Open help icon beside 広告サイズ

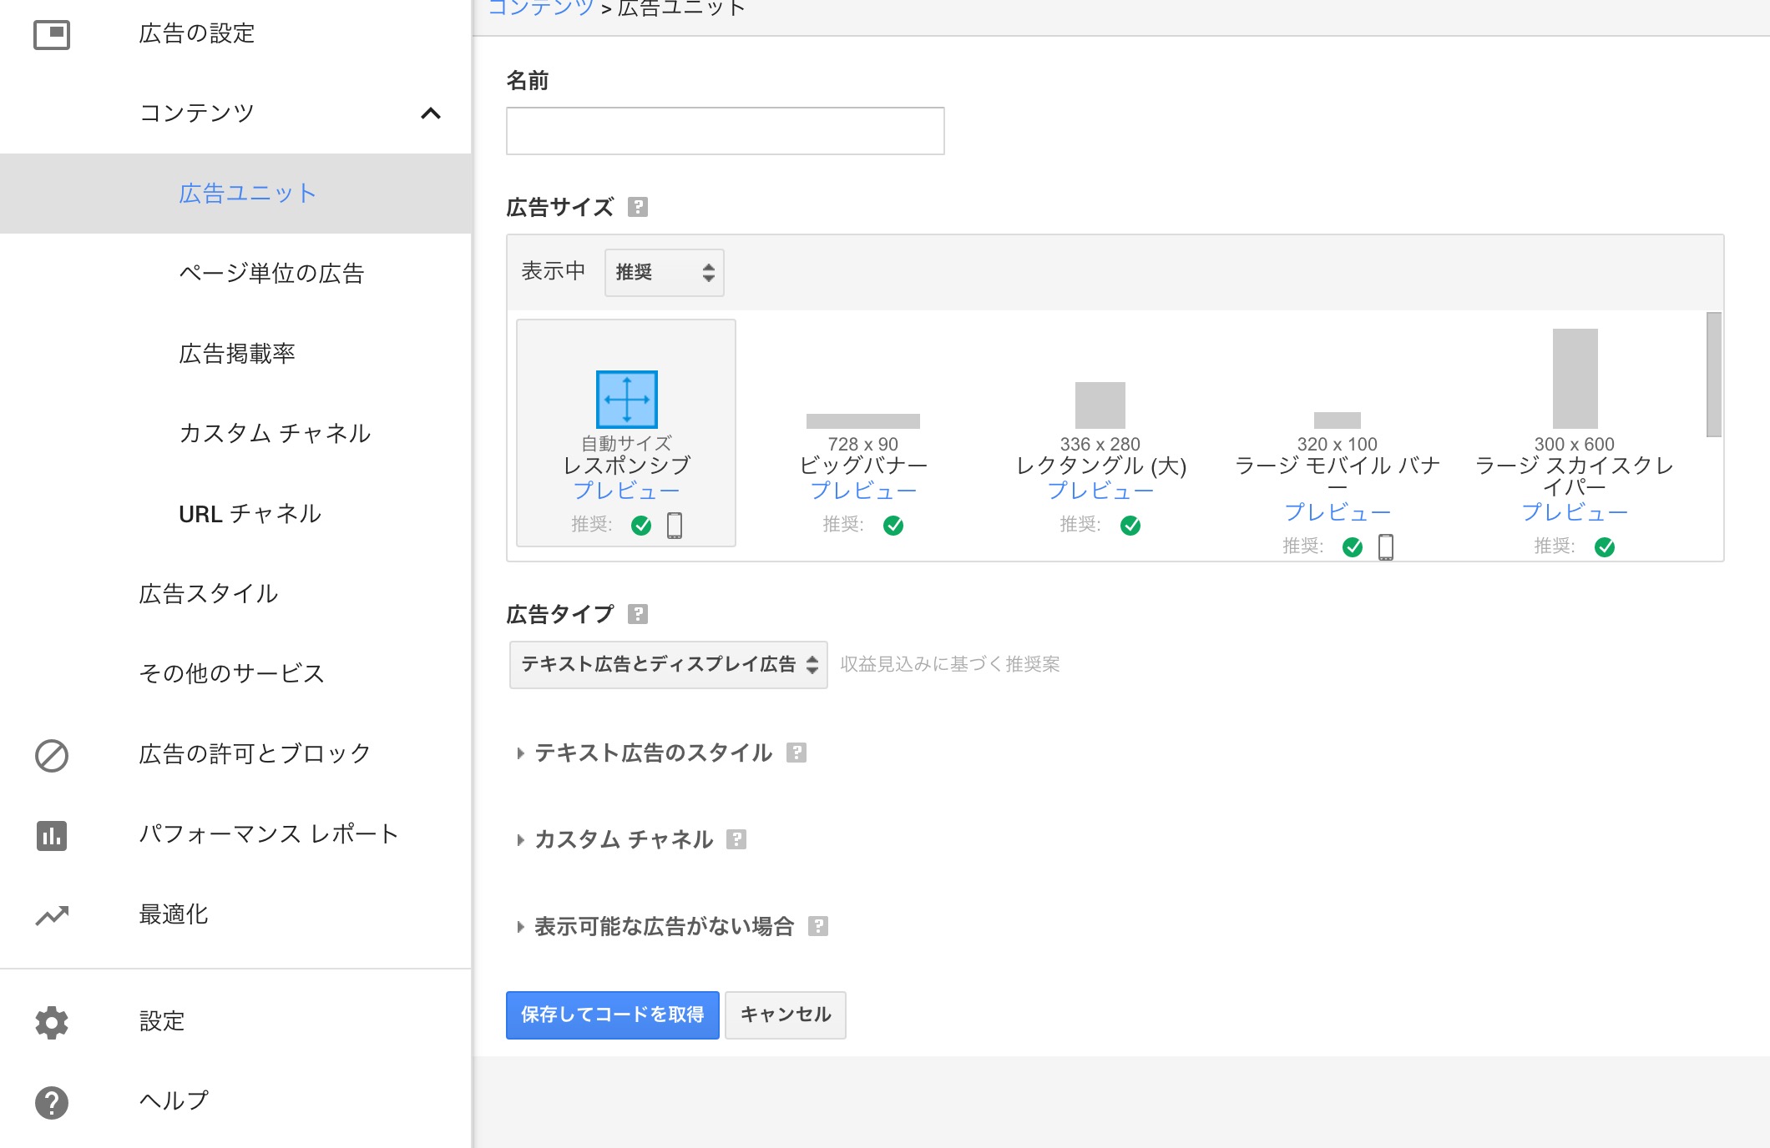(x=638, y=207)
